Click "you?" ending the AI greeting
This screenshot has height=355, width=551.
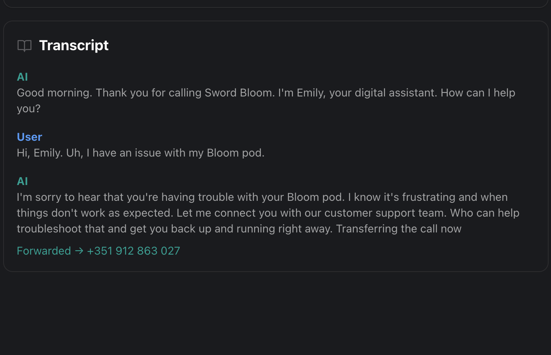pos(28,109)
